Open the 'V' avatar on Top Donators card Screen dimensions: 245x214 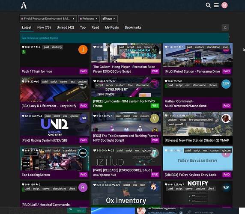[154, 119]
